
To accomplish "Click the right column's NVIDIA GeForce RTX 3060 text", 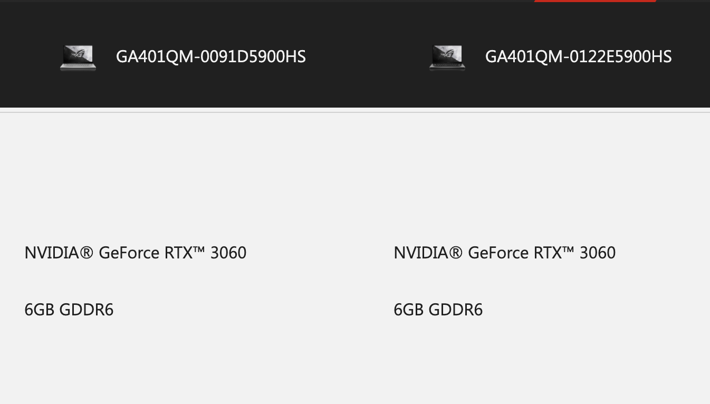I will (x=504, y=253).
